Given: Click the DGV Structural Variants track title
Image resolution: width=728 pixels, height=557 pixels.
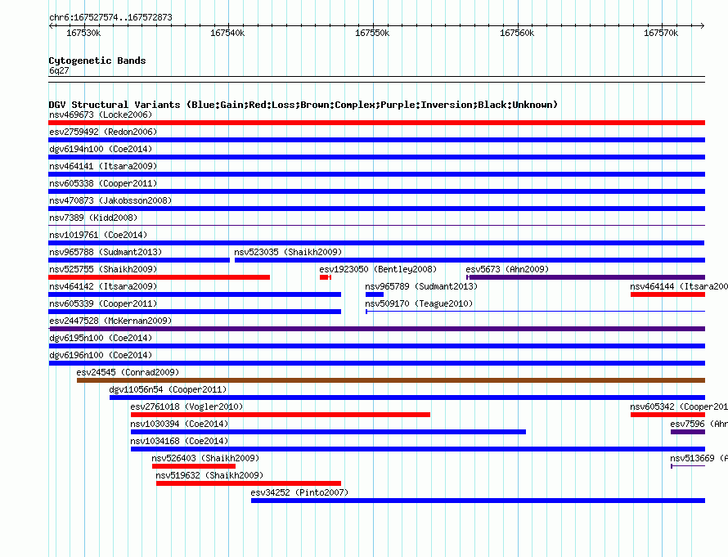Looking at the screenshot, I should (303, 105).
